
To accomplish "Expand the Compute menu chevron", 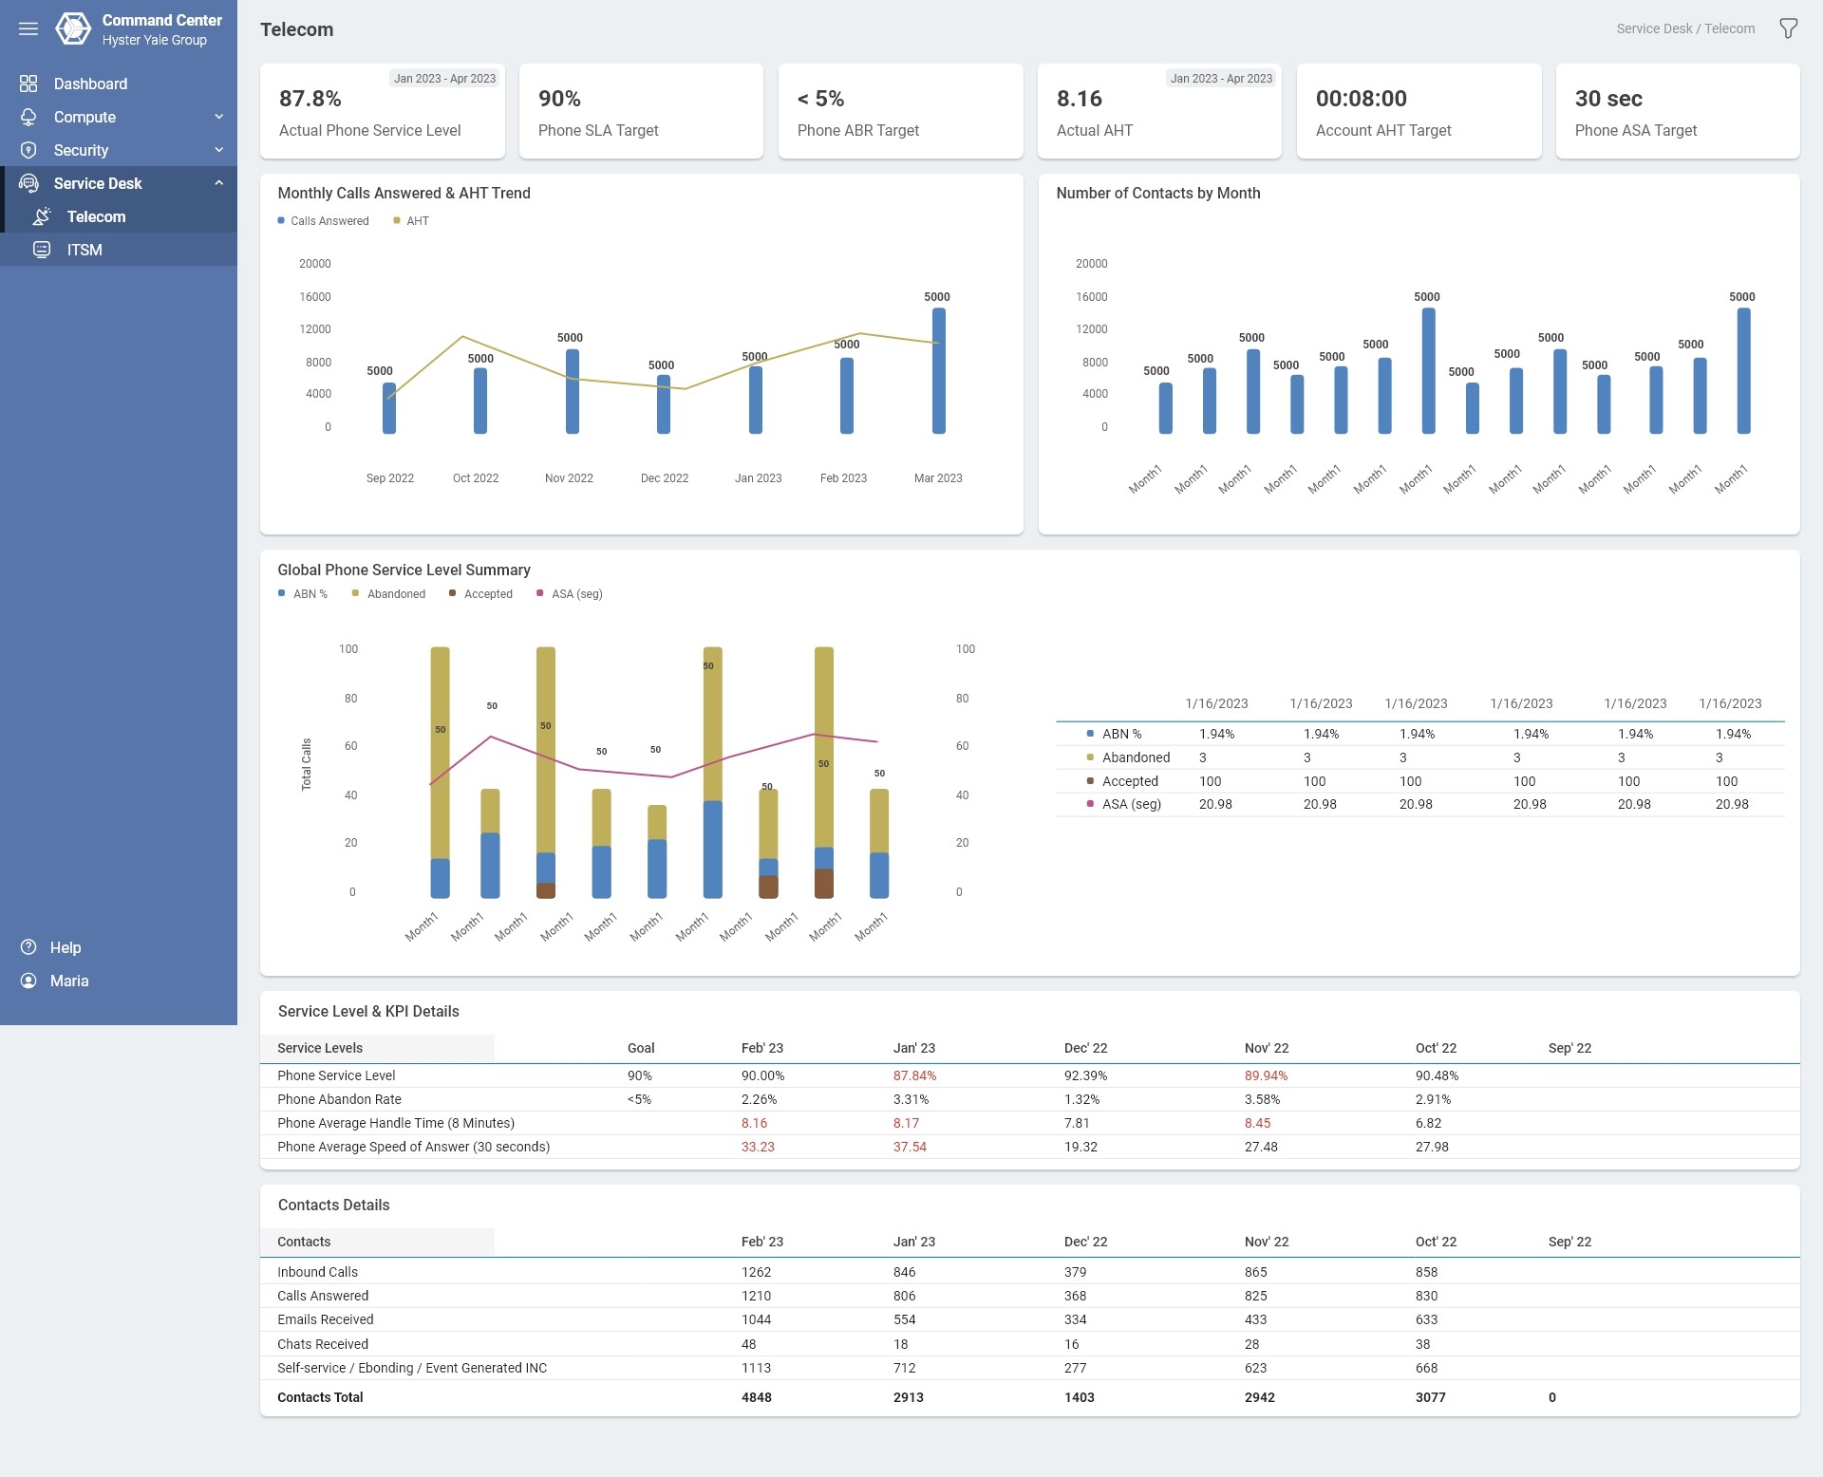I will click(219, 117).
